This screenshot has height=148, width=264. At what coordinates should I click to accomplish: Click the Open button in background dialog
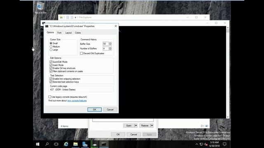[129, 125]
